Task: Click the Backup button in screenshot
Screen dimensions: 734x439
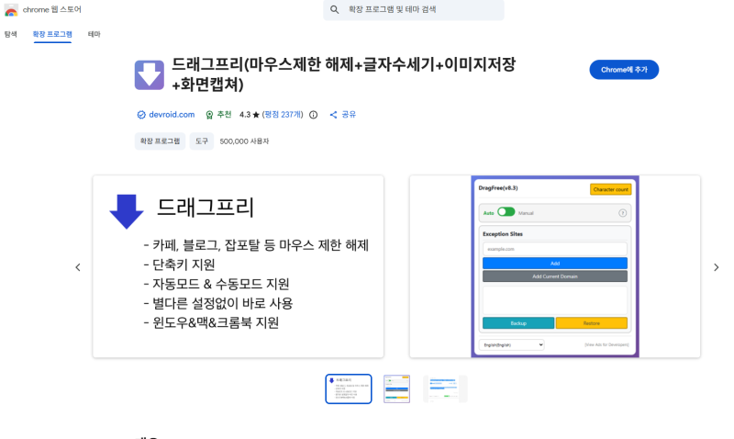Action: 518,323
